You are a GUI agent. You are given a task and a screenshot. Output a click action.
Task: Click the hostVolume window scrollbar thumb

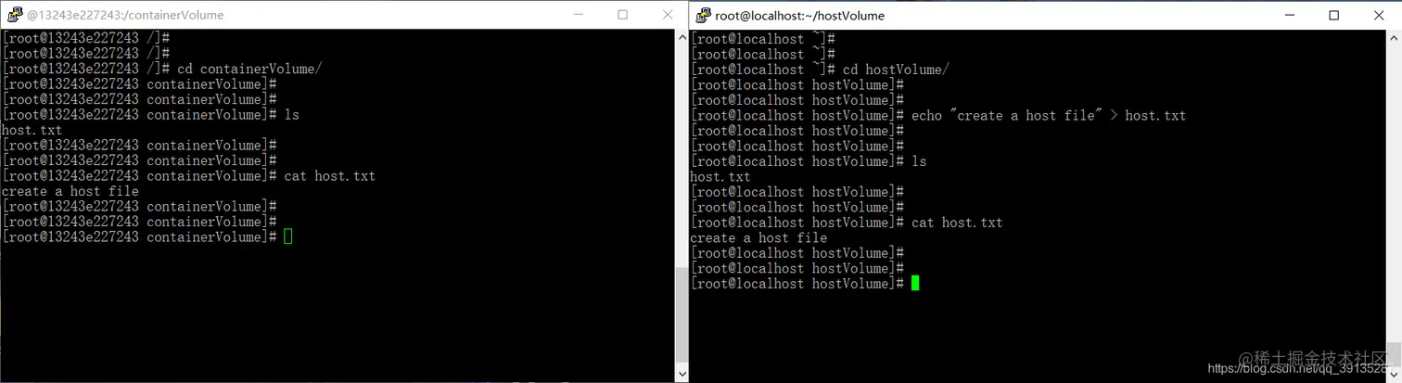click(1394, 354)
